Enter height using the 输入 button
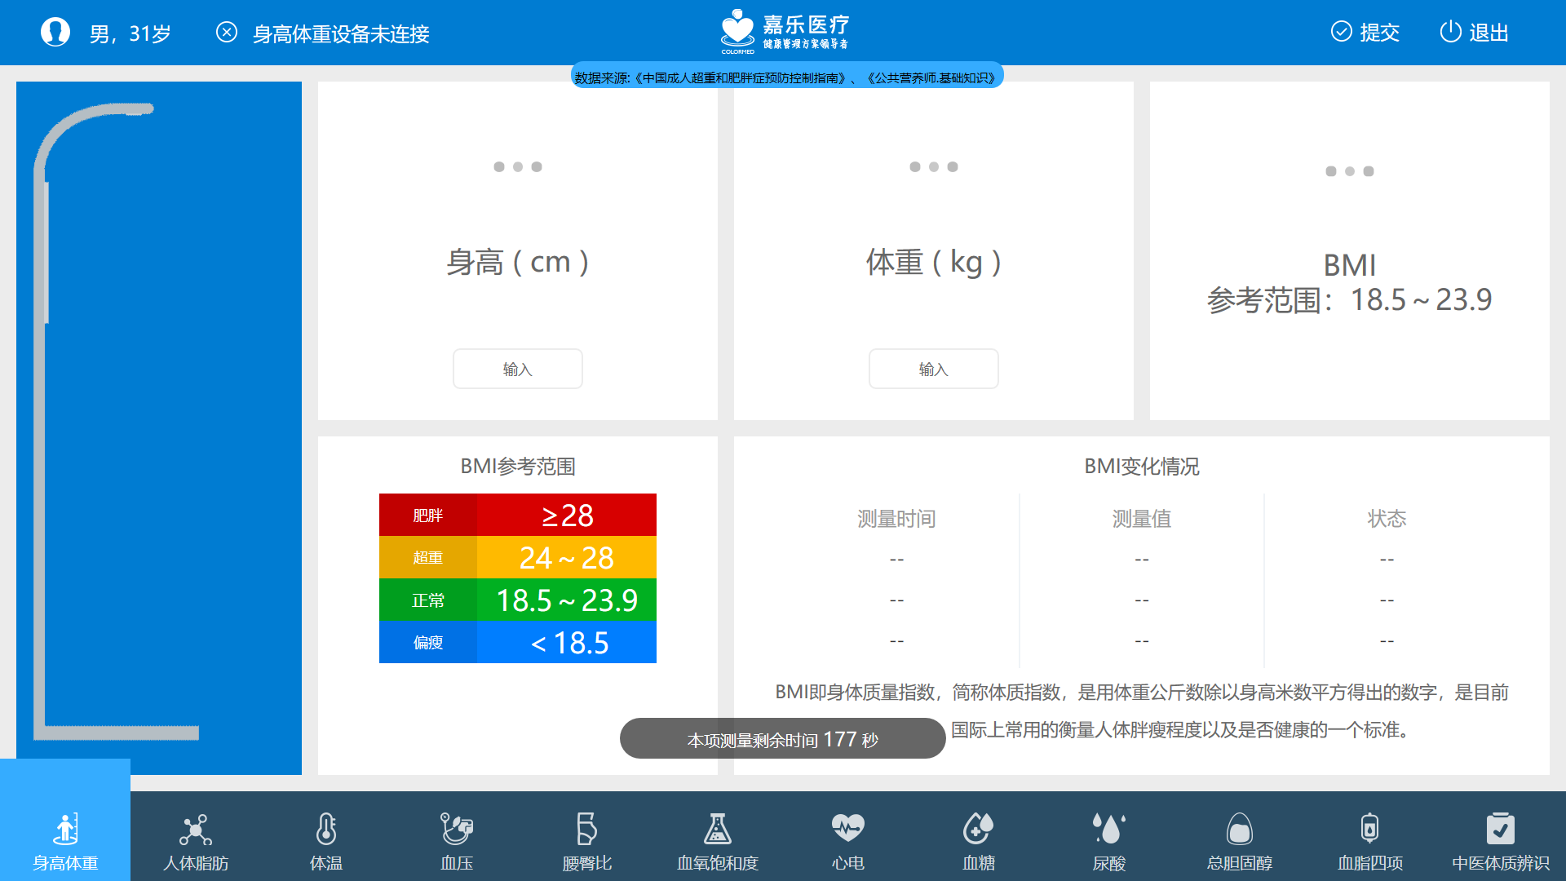 coord(517,369)
